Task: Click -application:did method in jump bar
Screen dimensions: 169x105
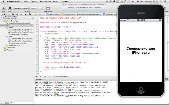Action: tap(110, 14)
